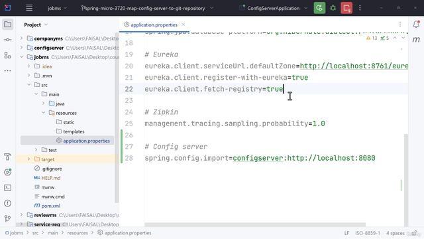424x239 pixels.
Task: Expand the target folder
Action: (x=29, y=159)
